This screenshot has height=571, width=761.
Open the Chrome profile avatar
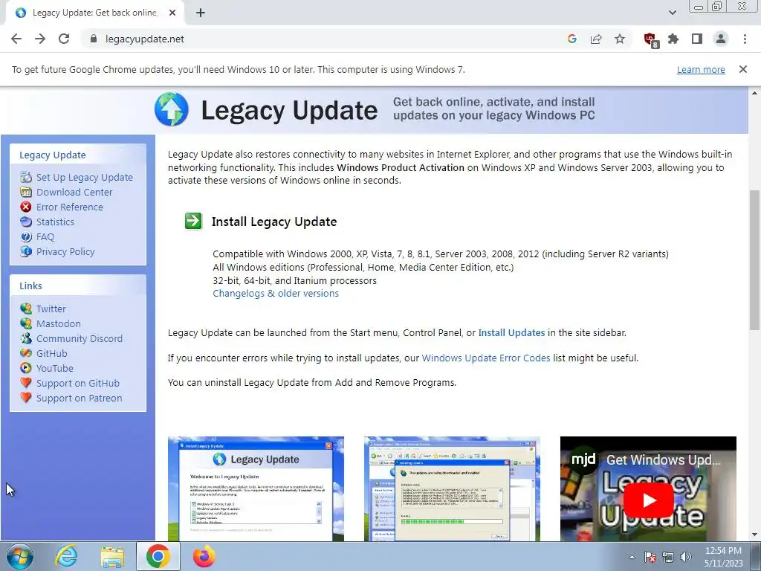tap(721, 39)
